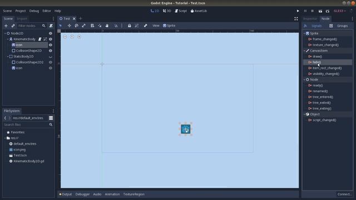
Task: Collapse the Node2D tree root
Action: 5,33
